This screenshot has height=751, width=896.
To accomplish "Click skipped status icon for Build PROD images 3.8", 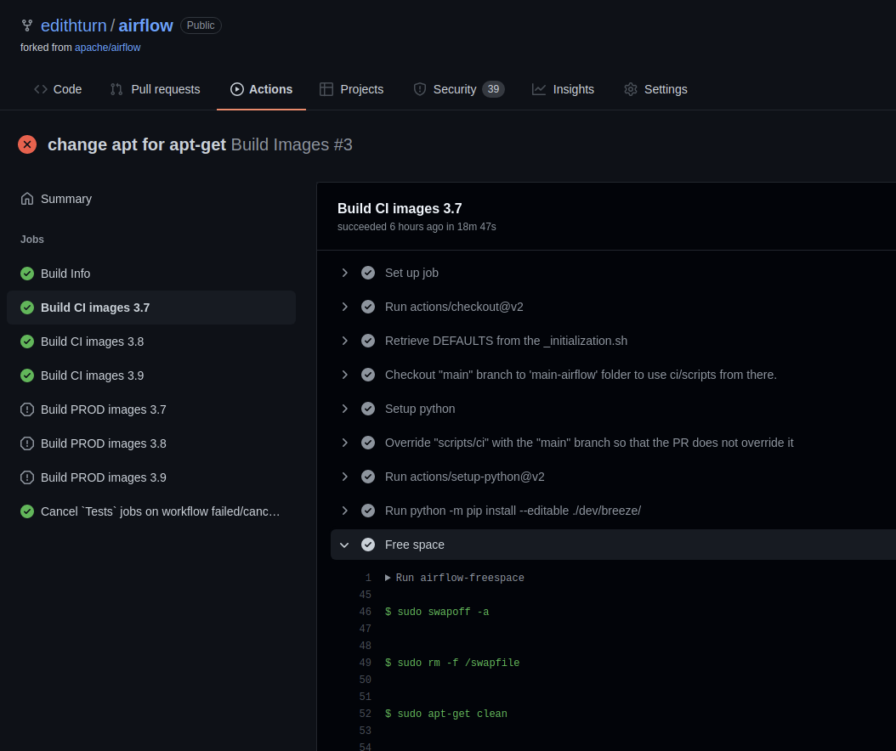I will (x=27, y=443).
